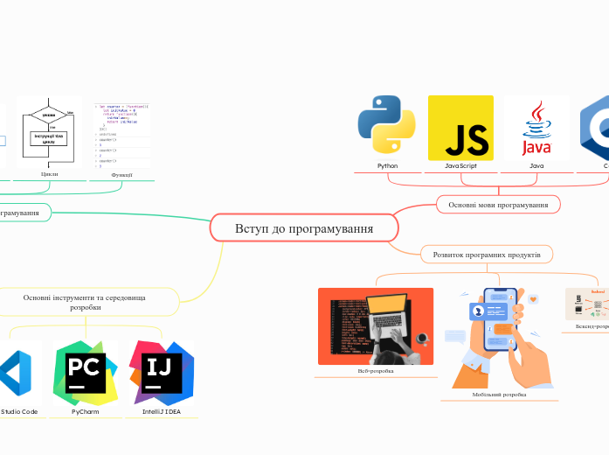Open the mobile phone in hands illustration
609x455 pixels.
point(500,338)
